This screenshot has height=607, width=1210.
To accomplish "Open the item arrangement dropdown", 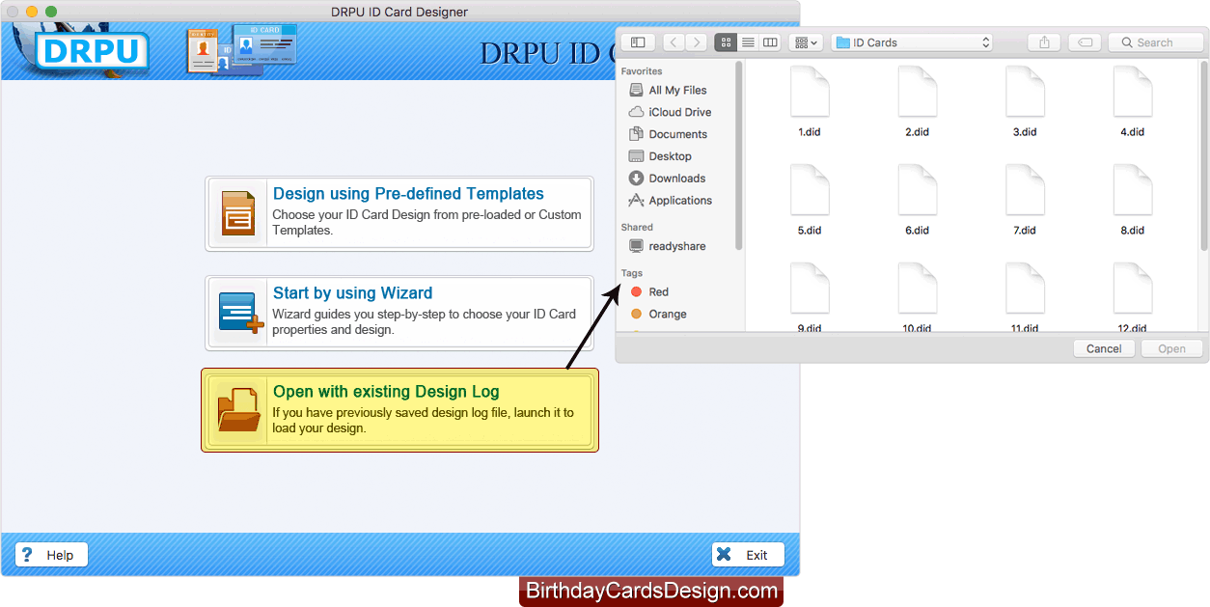I will pyautogui.click(x=806, y=42).
